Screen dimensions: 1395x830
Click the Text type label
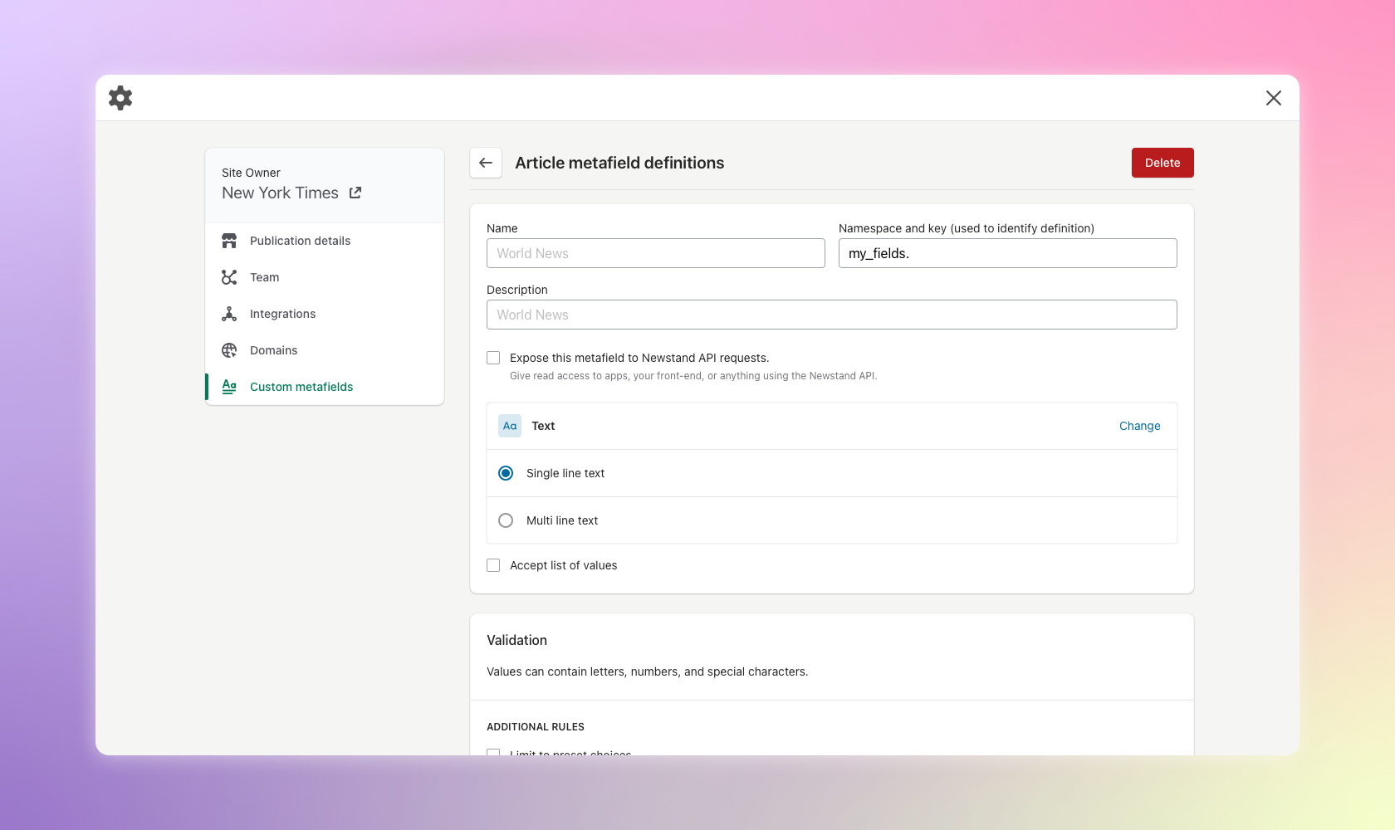click(543, 426)
